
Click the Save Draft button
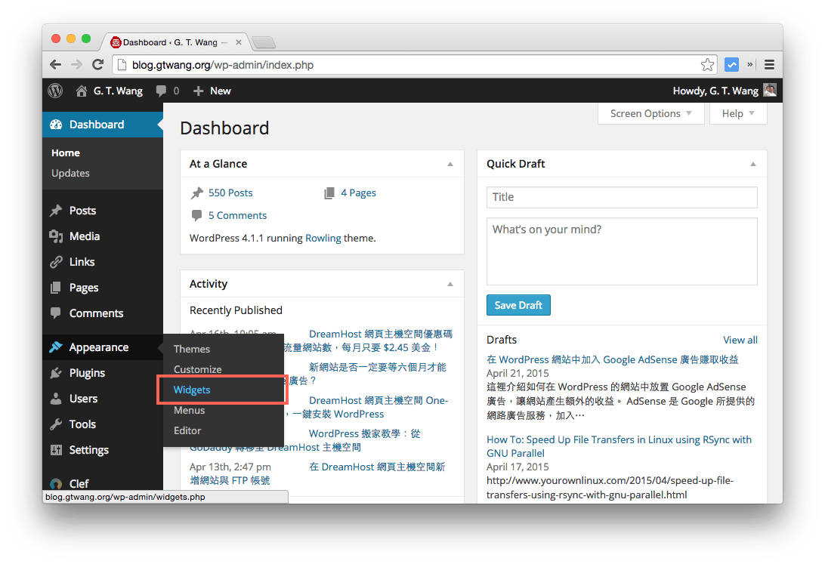518,306
